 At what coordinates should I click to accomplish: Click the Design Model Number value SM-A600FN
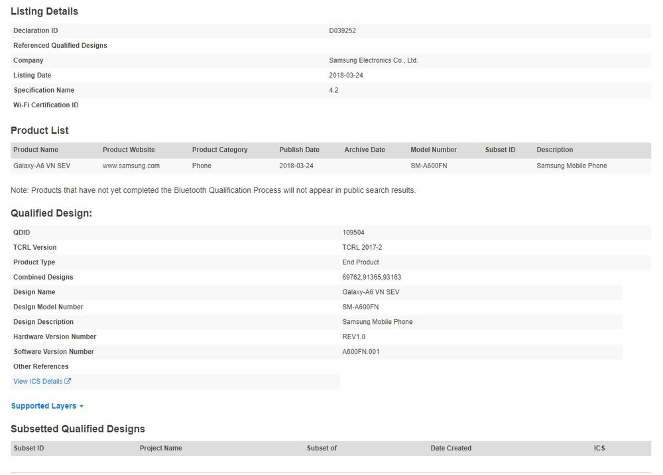pyautogui.click(x=361, y=307)
